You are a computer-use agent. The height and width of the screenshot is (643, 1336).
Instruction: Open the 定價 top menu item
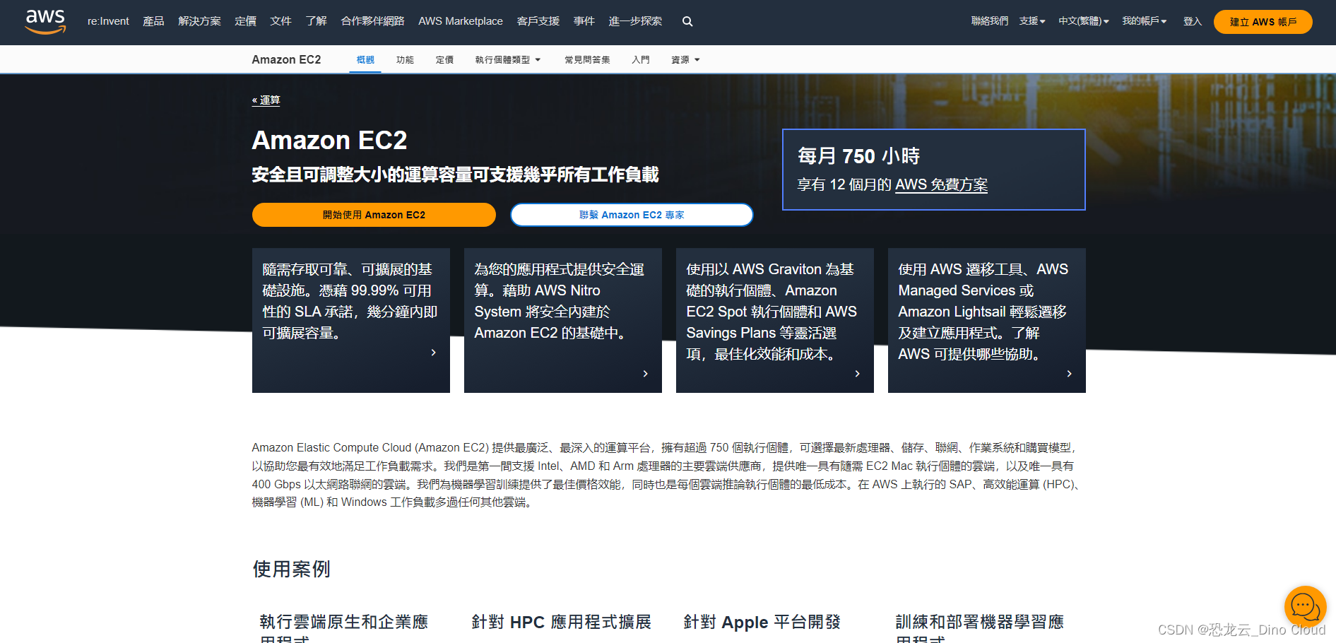click(x=245, y=21)
